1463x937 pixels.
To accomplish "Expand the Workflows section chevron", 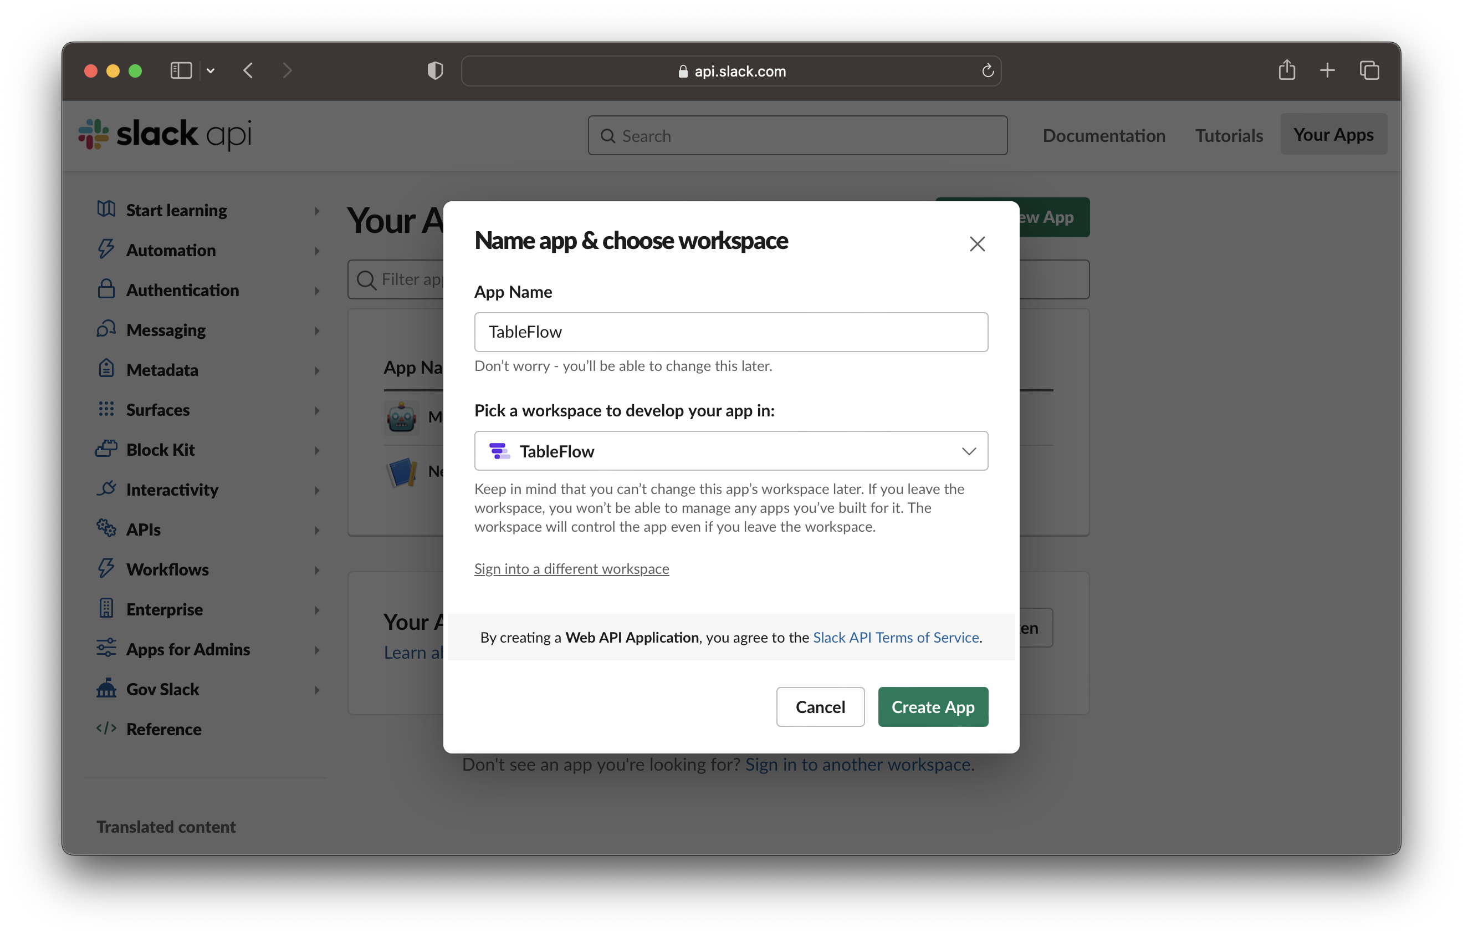I will point(317,569).
